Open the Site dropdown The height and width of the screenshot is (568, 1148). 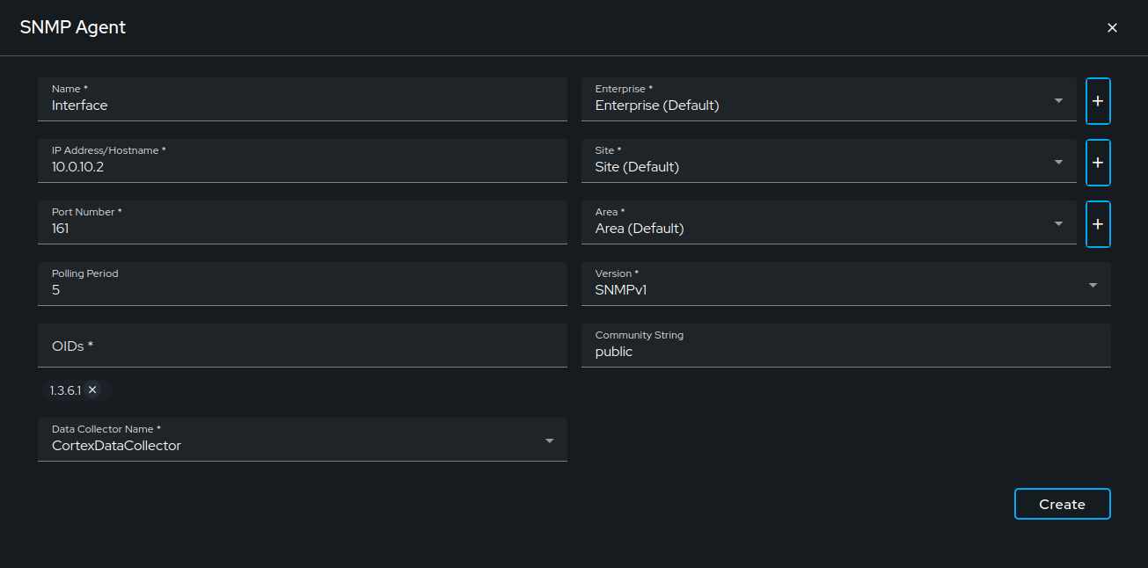tap(829, 161)
